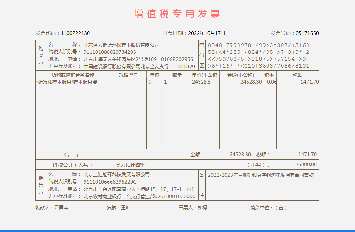Click the invoice title 增值税专用发票
355x232 pixels.
click(x=177, y=14)
